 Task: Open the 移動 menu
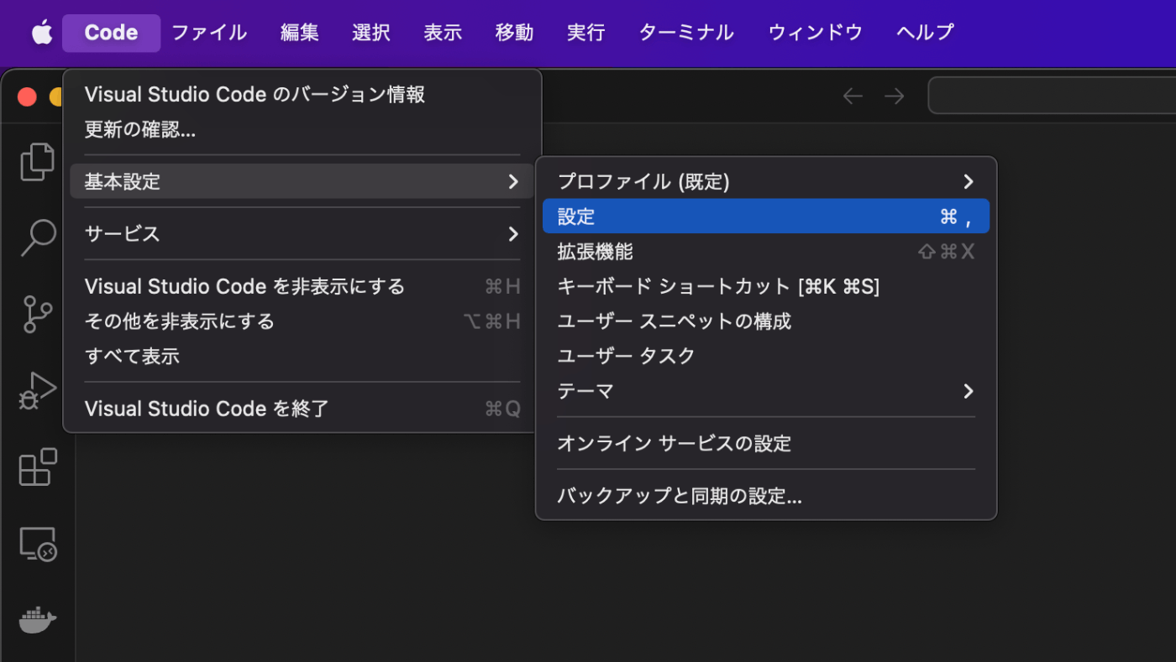514,33
